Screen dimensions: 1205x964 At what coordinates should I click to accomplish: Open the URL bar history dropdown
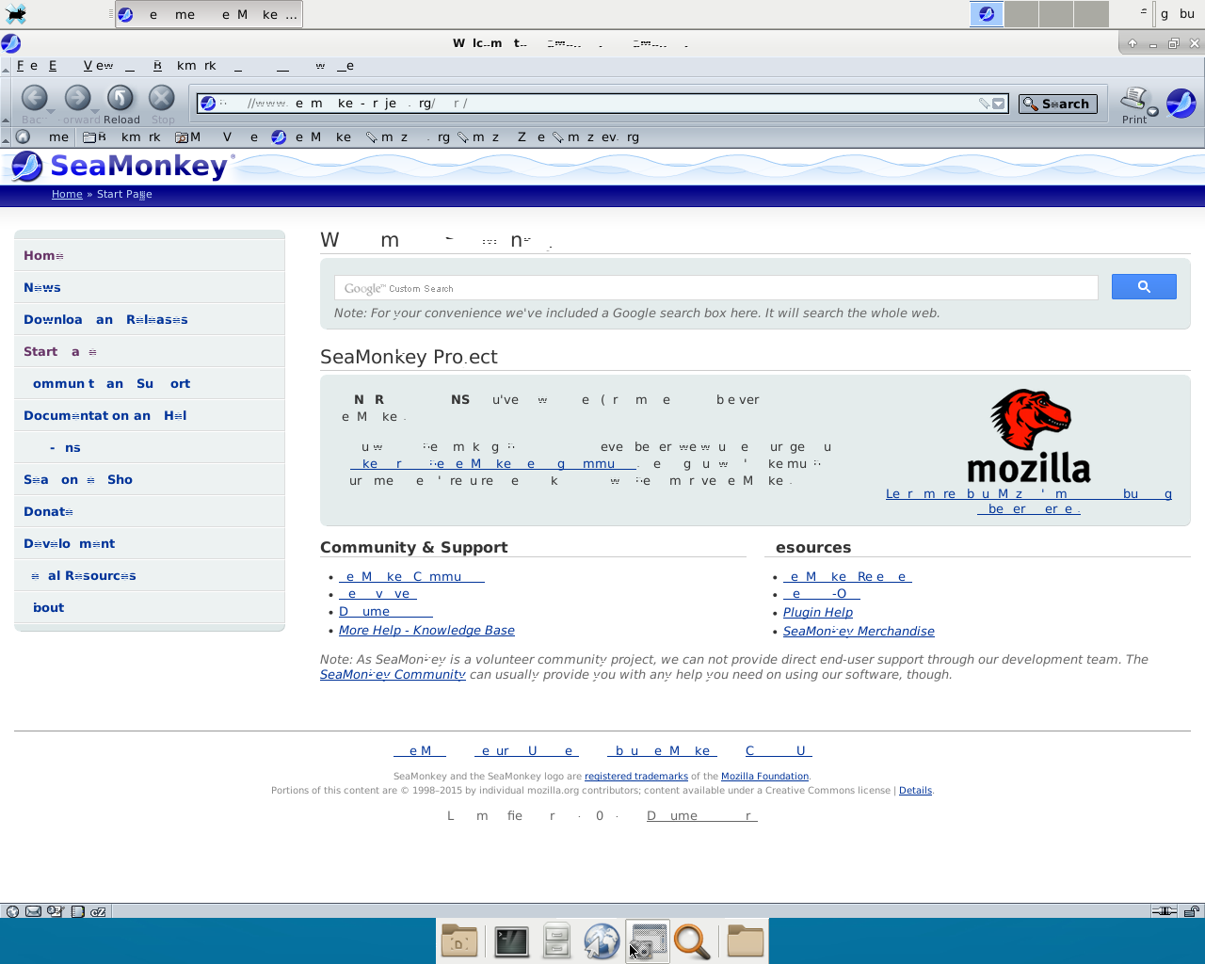(999, 104)
